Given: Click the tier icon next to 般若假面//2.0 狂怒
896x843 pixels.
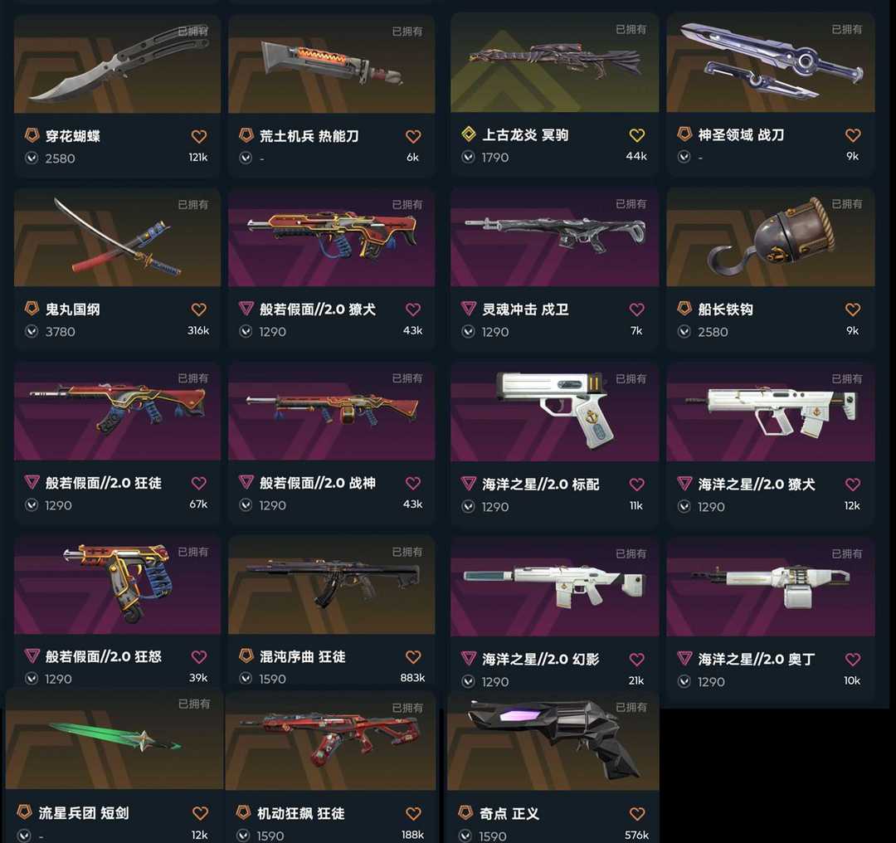Looking at the screenshot, I should [x=32, y=655].
